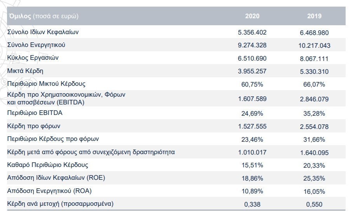Select the ROA 2020 value 10,89%
Image resolution: width=351 pixels, height=219 pixels.
252,191
